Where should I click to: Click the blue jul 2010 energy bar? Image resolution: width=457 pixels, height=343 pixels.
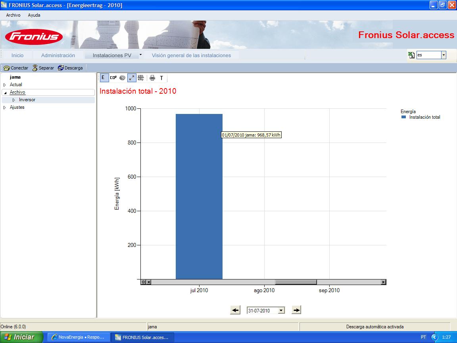pos(199,197)
